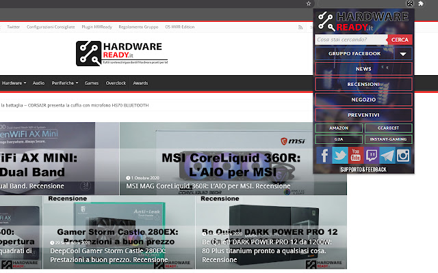Open the browser extensions puzzle icon
The width and height of the screenshot is (438, 273).
click(421, 3)
